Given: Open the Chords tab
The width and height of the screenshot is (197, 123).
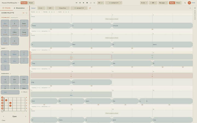Looking at the screenshot, I should pyautogui.click(x=6, y=8).
